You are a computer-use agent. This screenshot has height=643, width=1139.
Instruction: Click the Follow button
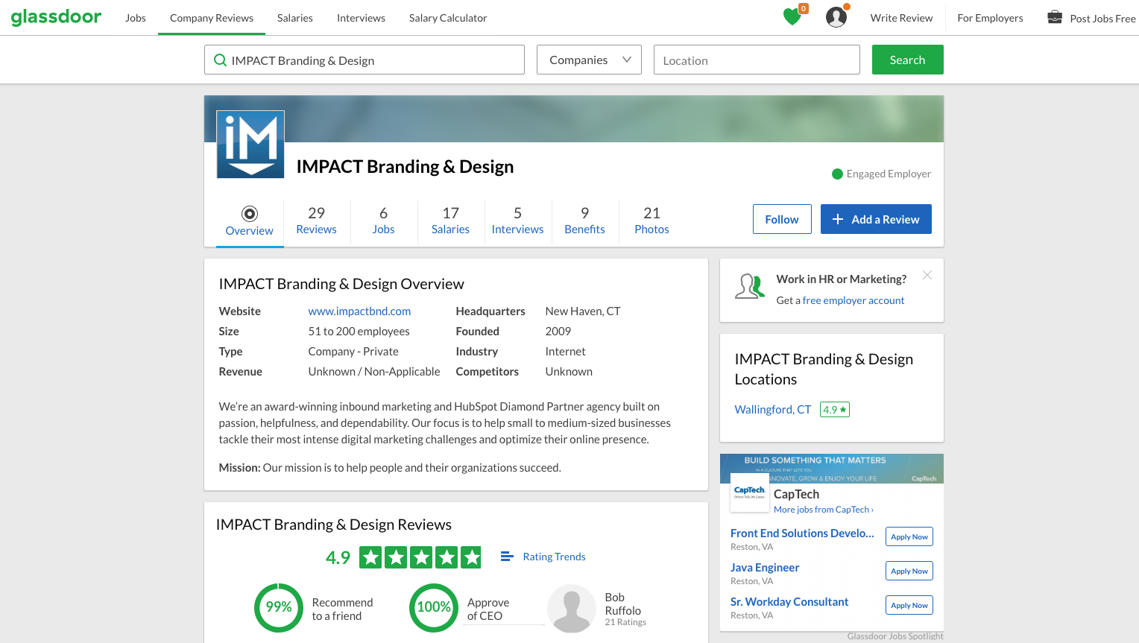pyautogui.click(x=782, y=219)
